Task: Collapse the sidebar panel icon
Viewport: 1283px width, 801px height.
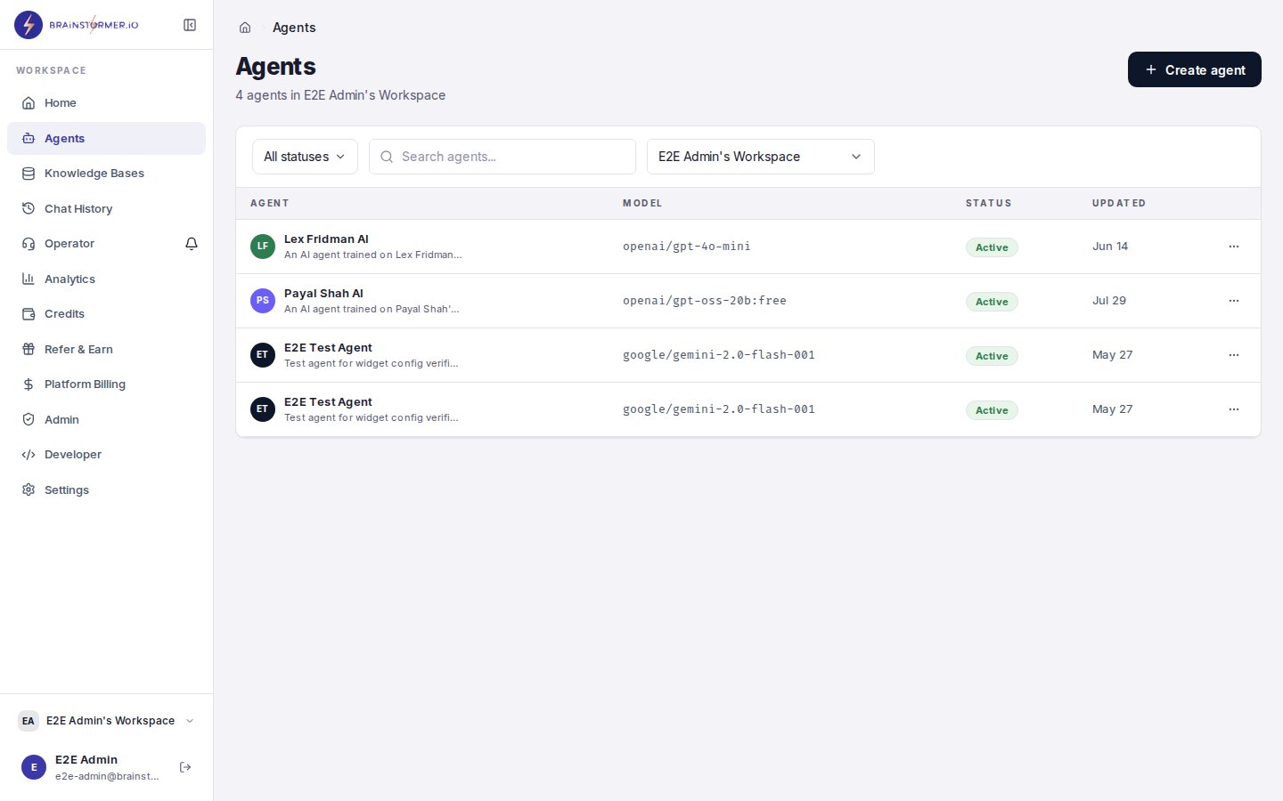Action: click(190, 25)
